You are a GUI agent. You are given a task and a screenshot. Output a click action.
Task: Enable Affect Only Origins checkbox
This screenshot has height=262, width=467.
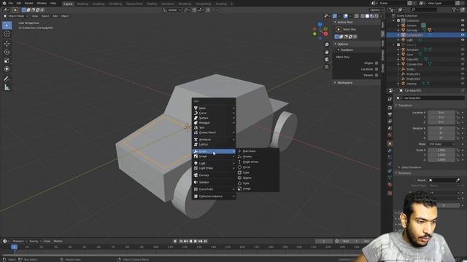(x=377, y=63)
